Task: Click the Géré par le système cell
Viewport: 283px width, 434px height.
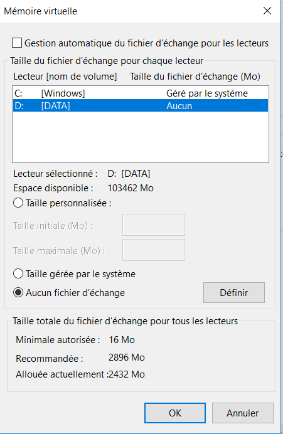Action: 207,93
